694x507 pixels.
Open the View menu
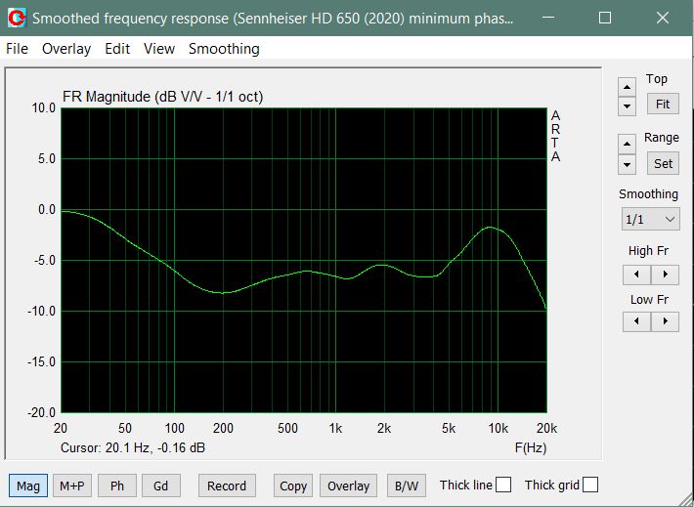coord(159,49)
